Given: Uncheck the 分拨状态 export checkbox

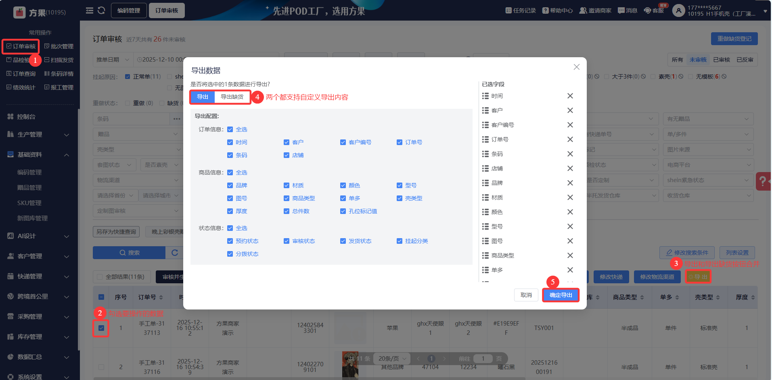Looking at the screenshot, I should click(x=230, y=254).
